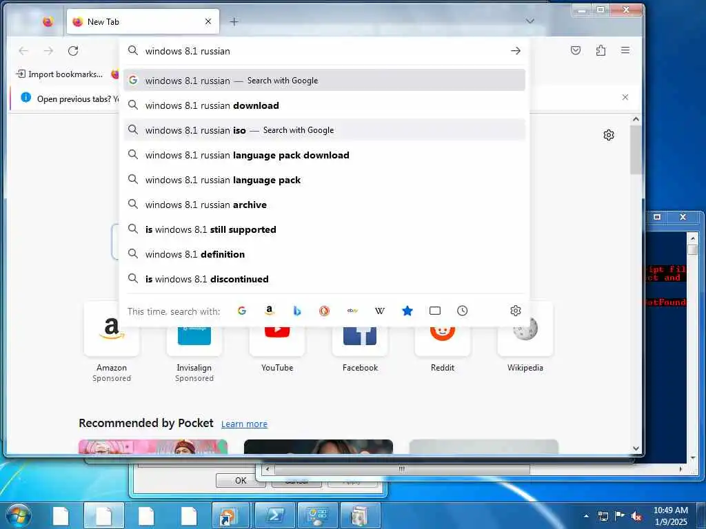
Task: Click the Learn more Pocket link
Action: pos(244,424)
